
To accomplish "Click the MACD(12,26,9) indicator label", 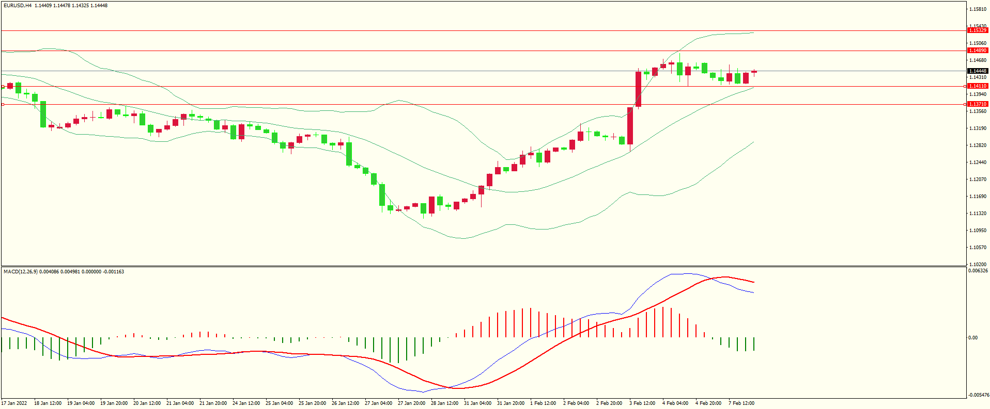I will pos(21,271).
